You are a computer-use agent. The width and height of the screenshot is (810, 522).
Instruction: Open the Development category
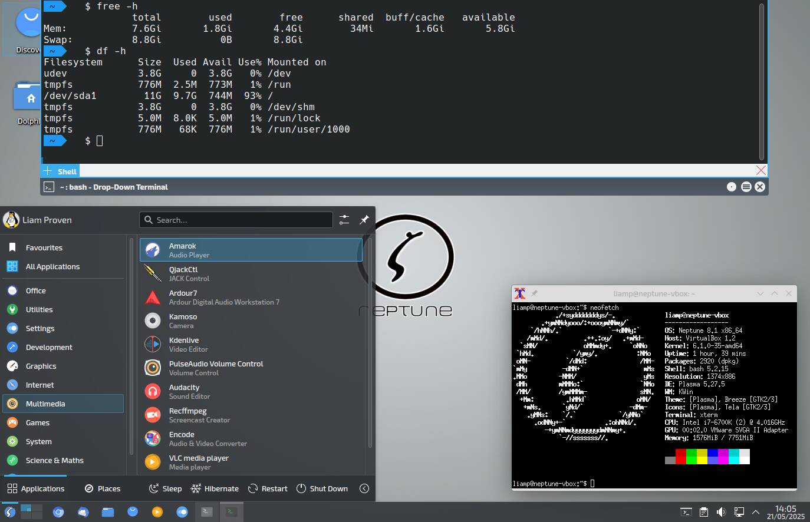62,347
